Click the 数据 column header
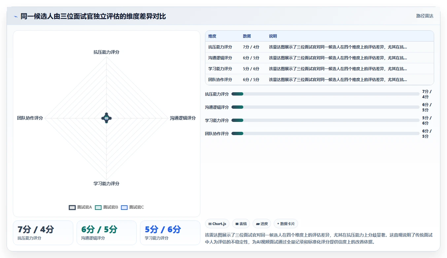Image resolution: width=447 pixels, height=258 pixels. coord(247,36)
